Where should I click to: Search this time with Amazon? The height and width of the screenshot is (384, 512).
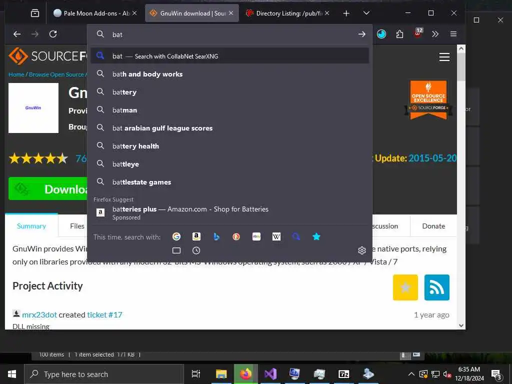click(x=196, y=236)
